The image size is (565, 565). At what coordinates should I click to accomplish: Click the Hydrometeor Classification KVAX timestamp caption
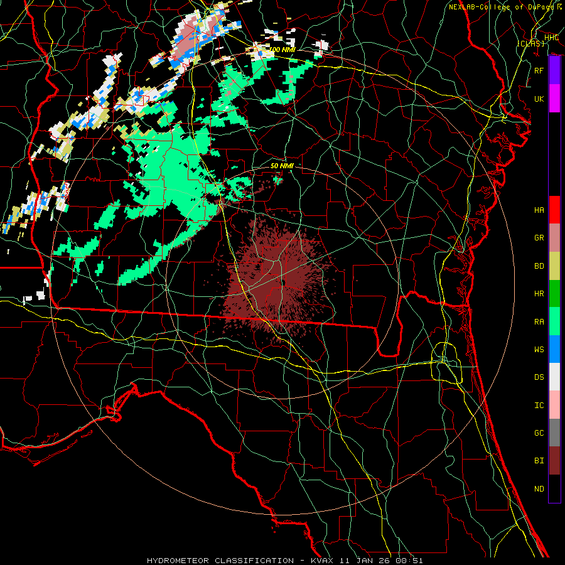(284, 561)
